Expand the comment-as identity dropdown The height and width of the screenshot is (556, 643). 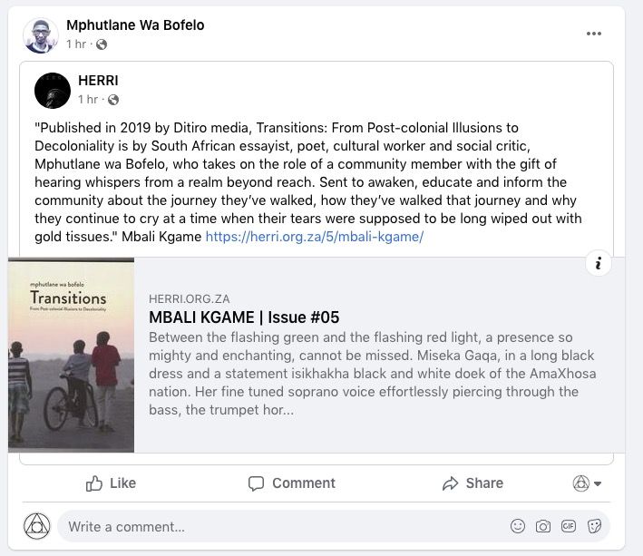point(587,483)
